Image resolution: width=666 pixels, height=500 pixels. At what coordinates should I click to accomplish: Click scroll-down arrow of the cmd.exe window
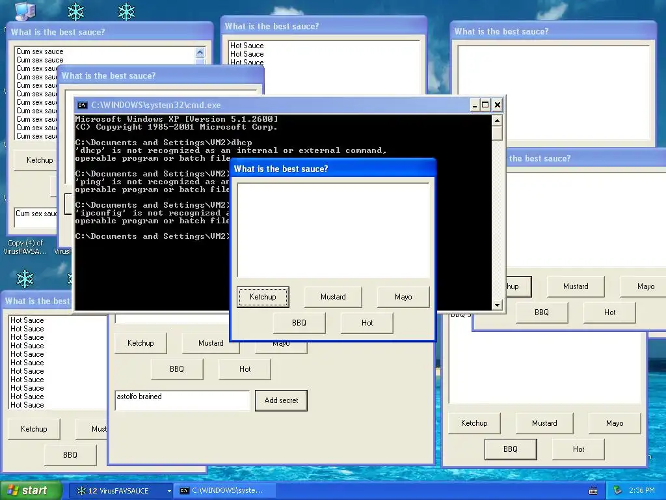(x=497, y=305)
